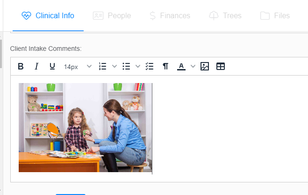Viewport: 308px width, 195px height.
Task: Click the Client Intake Comments label
Action: click(46, 49)
